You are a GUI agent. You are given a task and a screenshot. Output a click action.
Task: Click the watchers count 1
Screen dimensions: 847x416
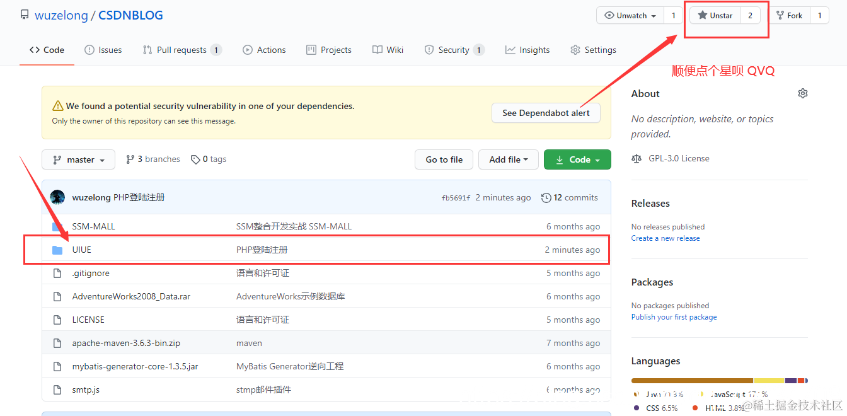(x=673, y=16)
